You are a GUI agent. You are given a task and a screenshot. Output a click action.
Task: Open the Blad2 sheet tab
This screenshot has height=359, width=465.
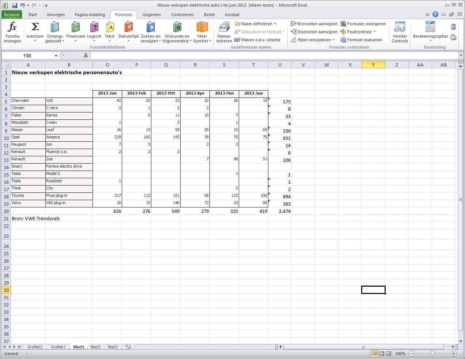coord(95,347)
